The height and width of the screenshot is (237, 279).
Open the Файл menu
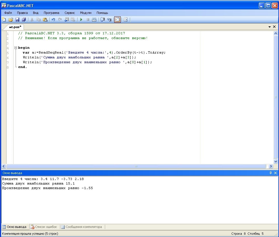(x=8, y=13)
